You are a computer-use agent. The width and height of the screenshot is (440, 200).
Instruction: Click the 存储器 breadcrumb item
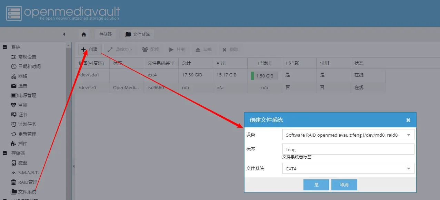pos(106,34)
